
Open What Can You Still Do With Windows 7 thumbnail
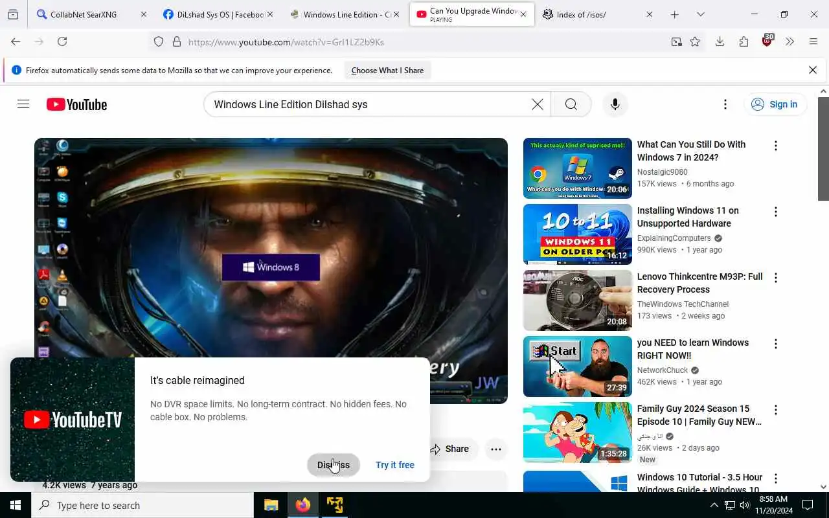click(x=578, y=168)
